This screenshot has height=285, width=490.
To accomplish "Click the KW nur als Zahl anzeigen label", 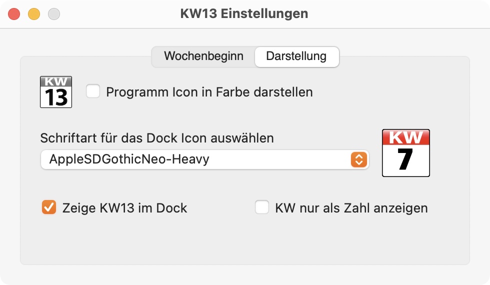I will (351, 208).
